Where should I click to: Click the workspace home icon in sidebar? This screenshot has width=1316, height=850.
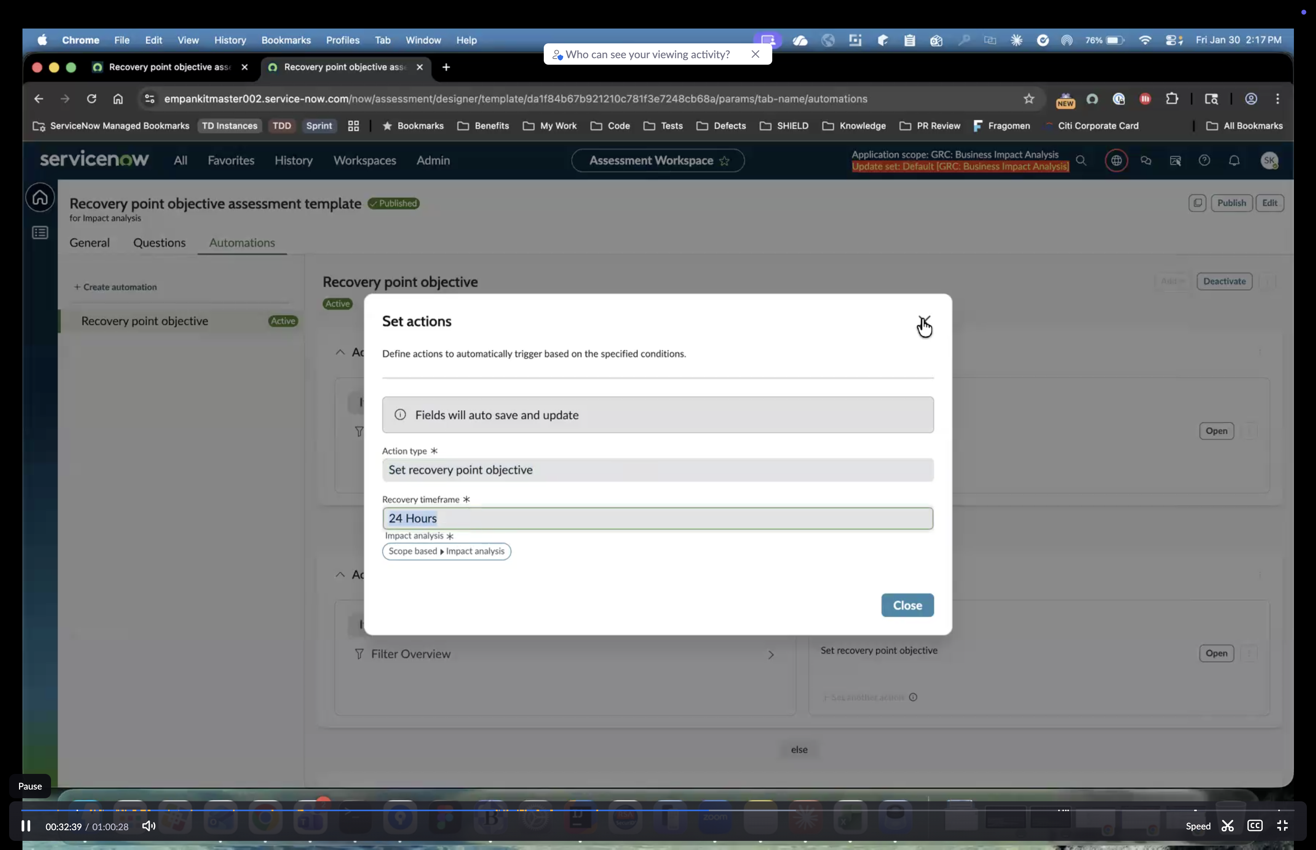pyautogui.click(x=40, y=197)
